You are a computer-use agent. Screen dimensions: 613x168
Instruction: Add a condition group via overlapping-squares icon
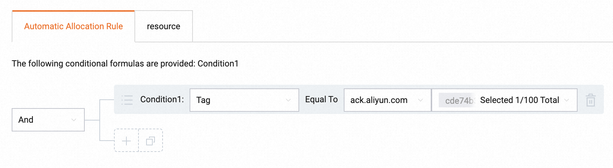pyautogui.click(x=151, y=141)
